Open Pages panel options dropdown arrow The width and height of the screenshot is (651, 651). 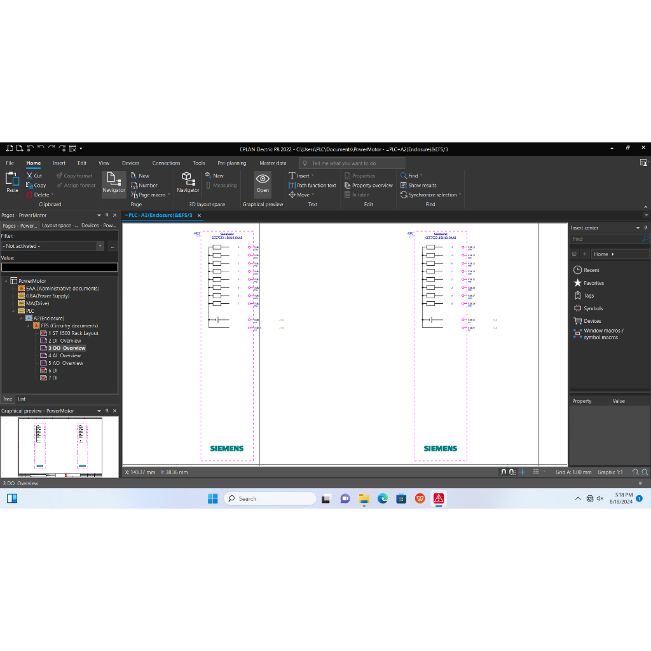click(99, 215)
